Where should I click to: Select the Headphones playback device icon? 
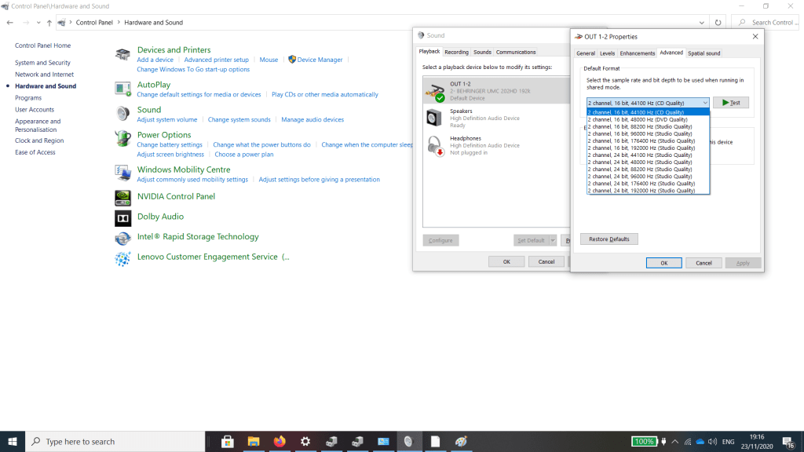pos(434,145)
